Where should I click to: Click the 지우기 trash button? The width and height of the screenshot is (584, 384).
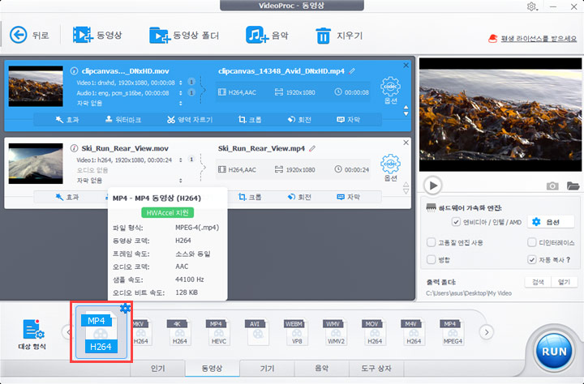338,36
